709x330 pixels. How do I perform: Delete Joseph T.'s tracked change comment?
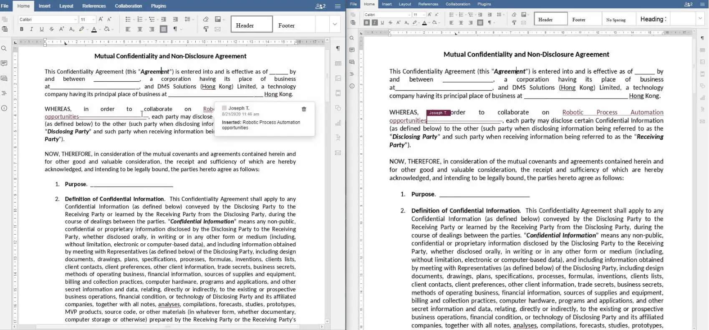coord(304,109)
